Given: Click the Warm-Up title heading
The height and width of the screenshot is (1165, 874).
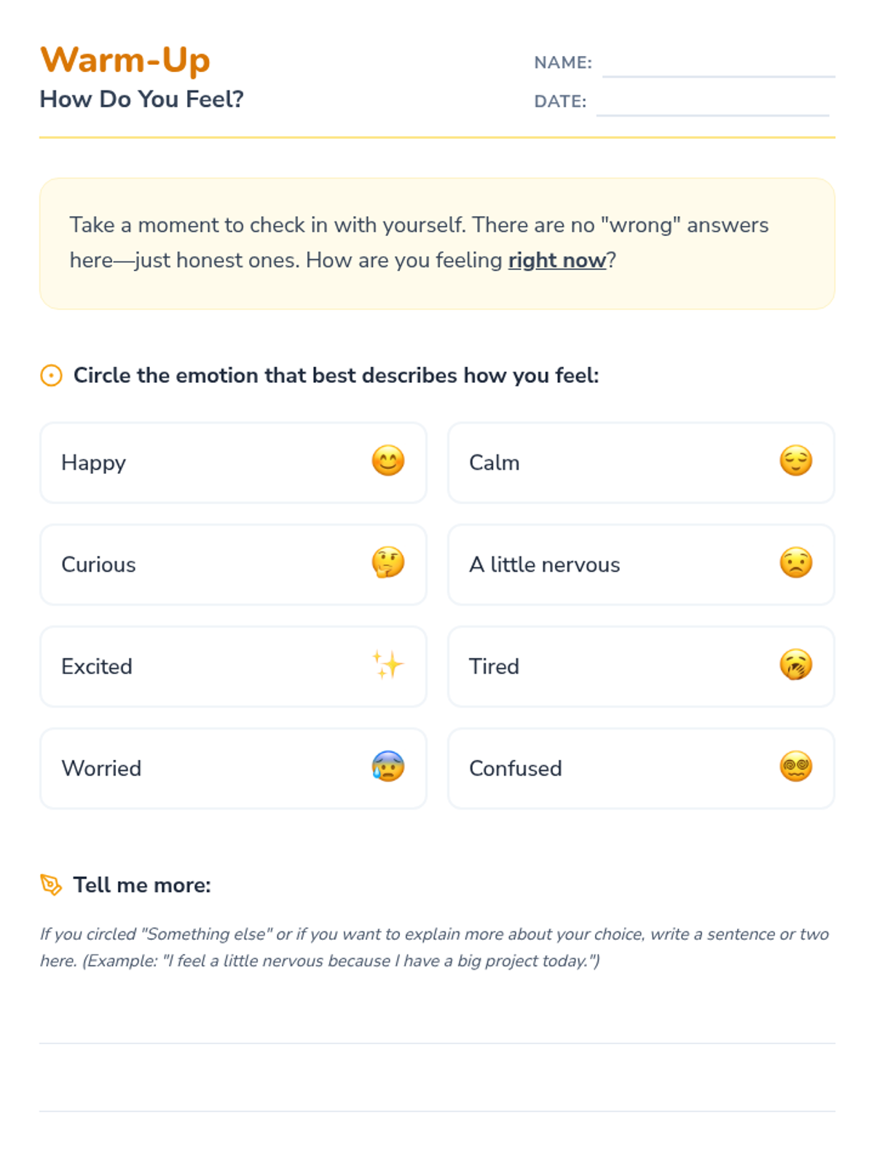Looking at the screenshot, I should coord(125,60).
